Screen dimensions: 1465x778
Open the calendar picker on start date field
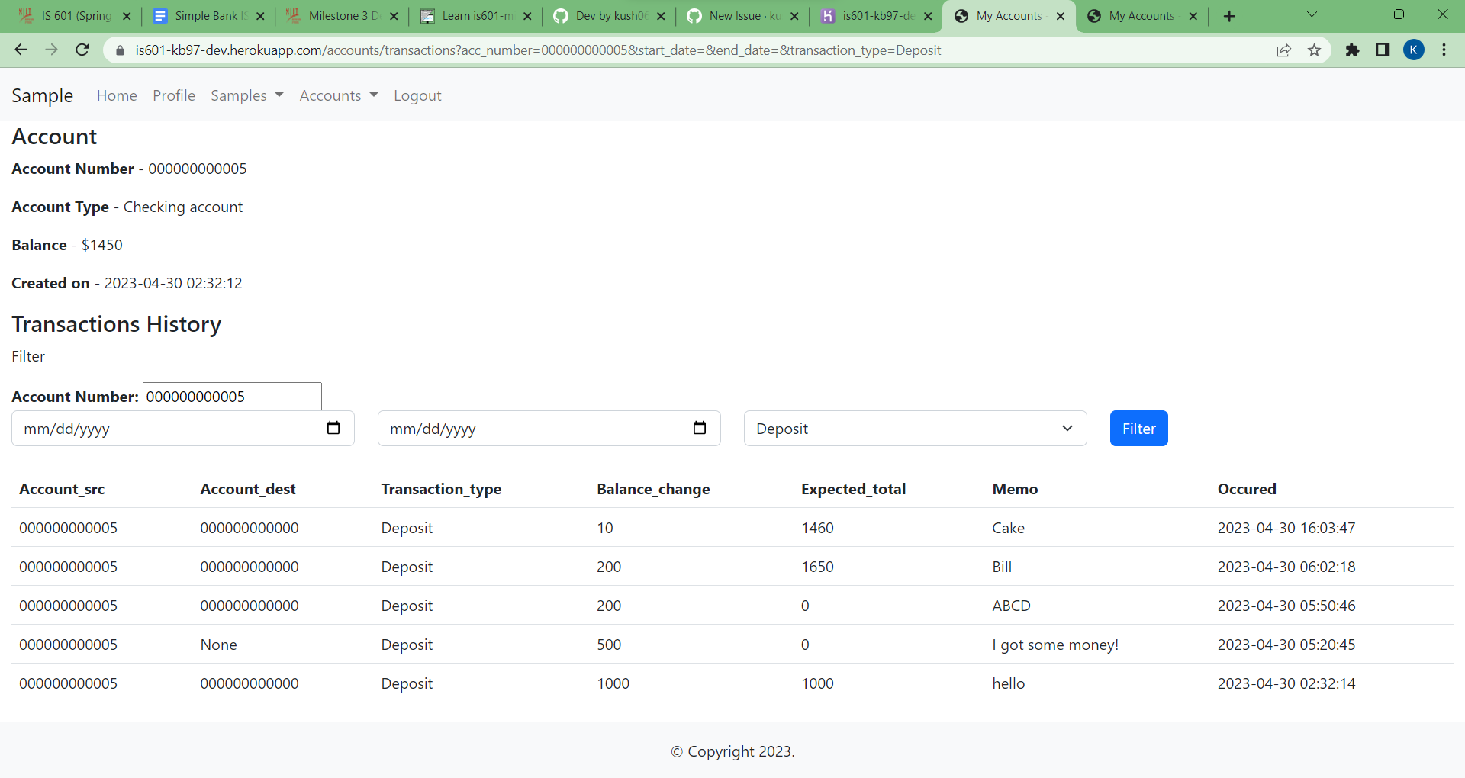333,428
